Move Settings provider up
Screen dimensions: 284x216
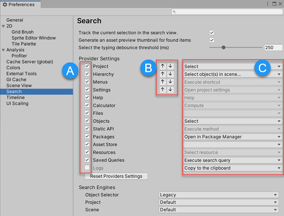tap(162, 90)
